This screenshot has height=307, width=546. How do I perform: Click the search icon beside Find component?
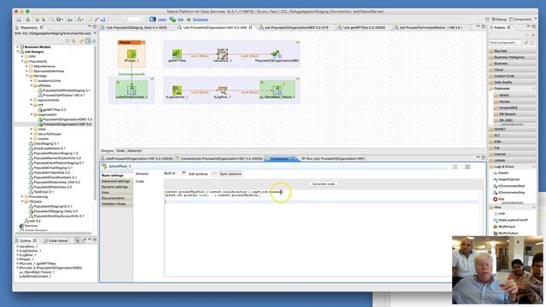tap(526, 43)
